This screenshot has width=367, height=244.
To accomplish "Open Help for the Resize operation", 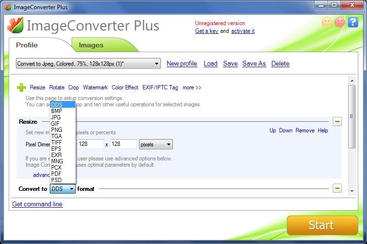I will (323, 130).
